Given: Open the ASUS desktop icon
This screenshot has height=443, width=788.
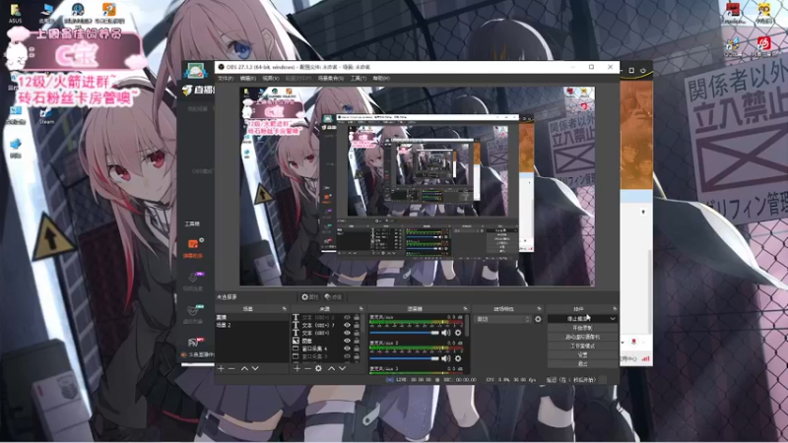Looking at the screenshot, I should [x=15, y=13].
